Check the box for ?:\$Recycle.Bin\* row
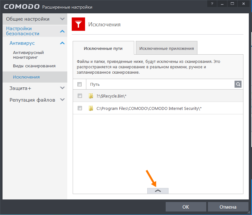This screenshot has width=252, height=215. (x=80, y=96)
